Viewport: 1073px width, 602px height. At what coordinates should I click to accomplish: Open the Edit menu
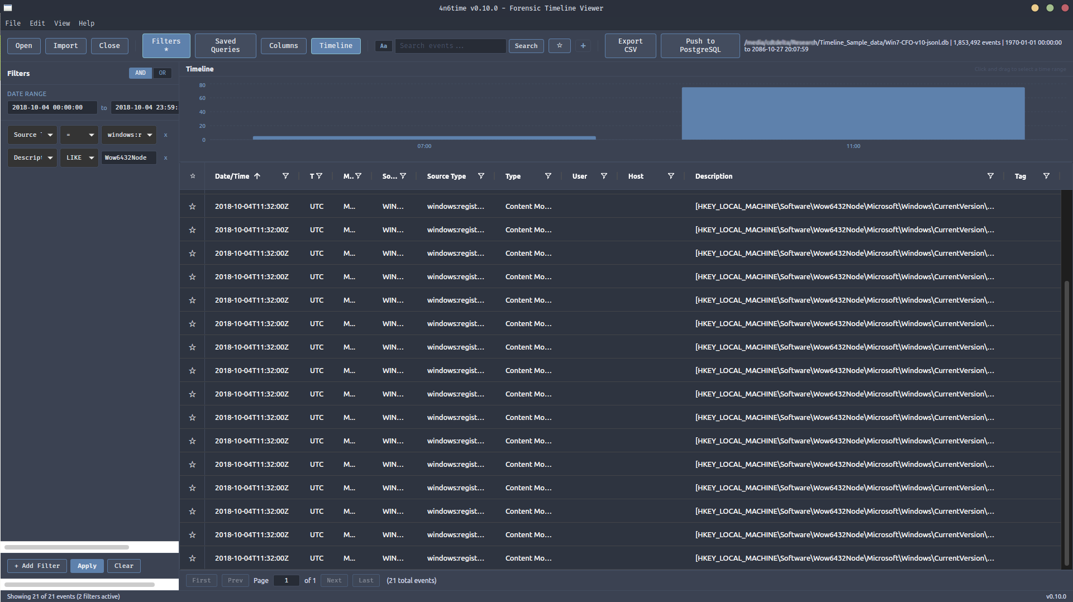point(37,23)
